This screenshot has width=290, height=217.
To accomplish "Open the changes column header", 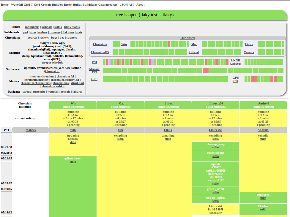I will tap(31, 130).
